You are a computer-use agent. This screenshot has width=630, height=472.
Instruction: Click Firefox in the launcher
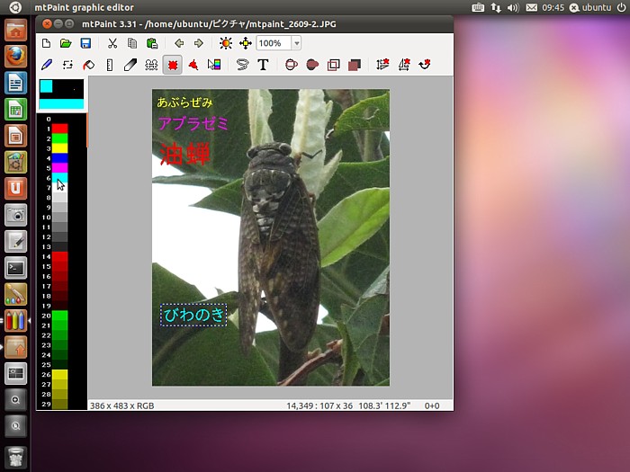[x=15, y=57]
